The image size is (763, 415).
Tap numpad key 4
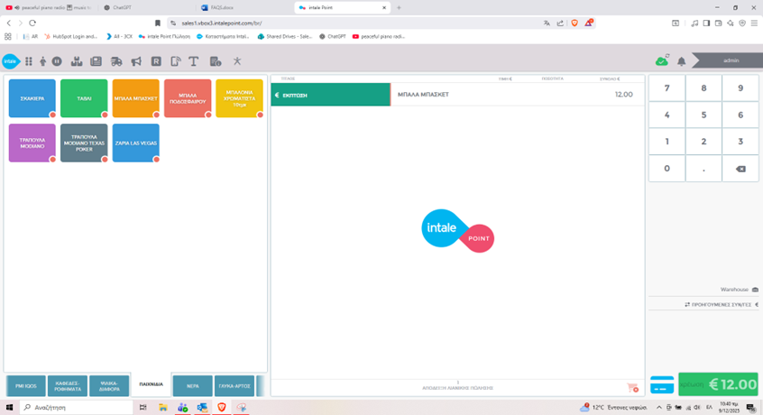[666, 115]
